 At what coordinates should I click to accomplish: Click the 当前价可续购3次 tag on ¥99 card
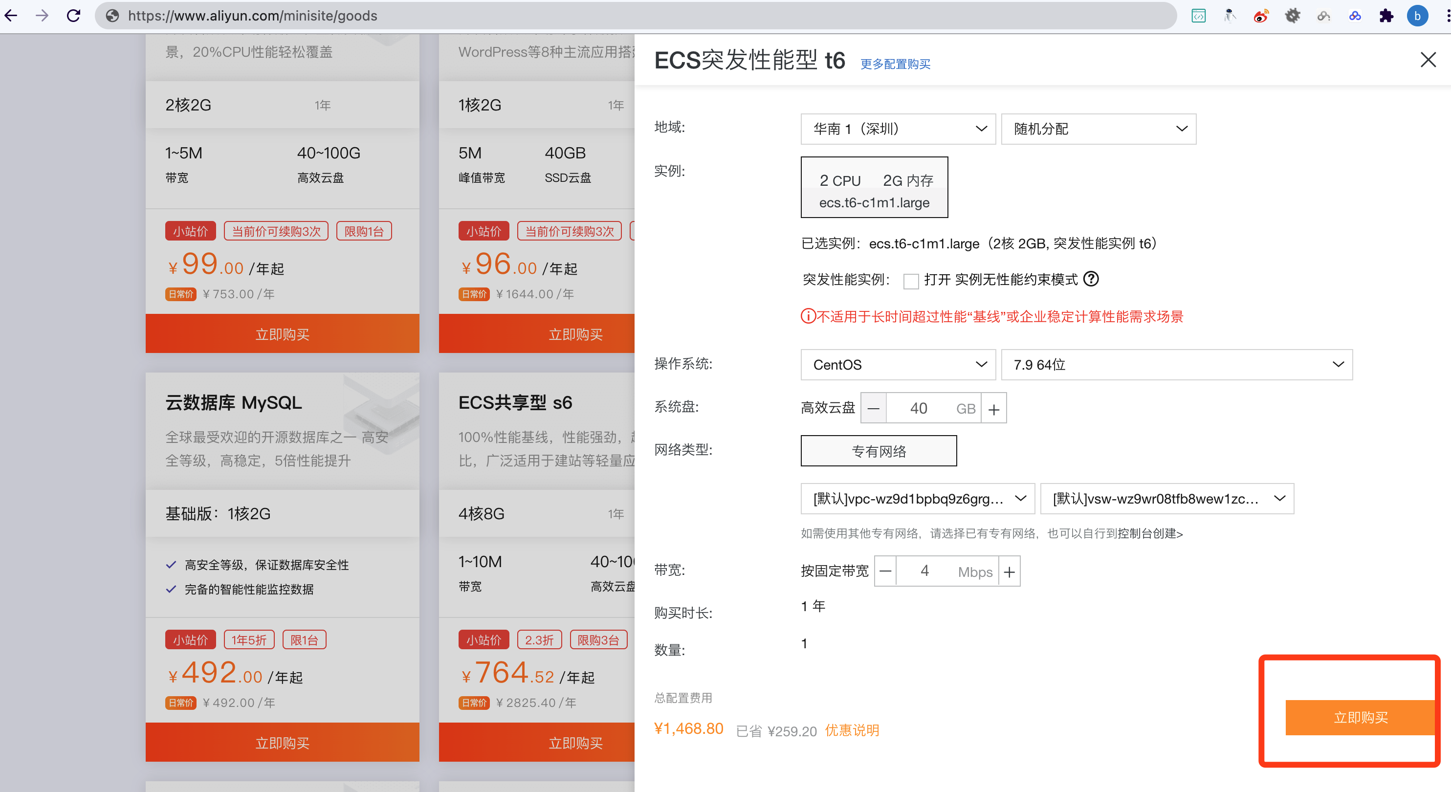tap(276, 231)
